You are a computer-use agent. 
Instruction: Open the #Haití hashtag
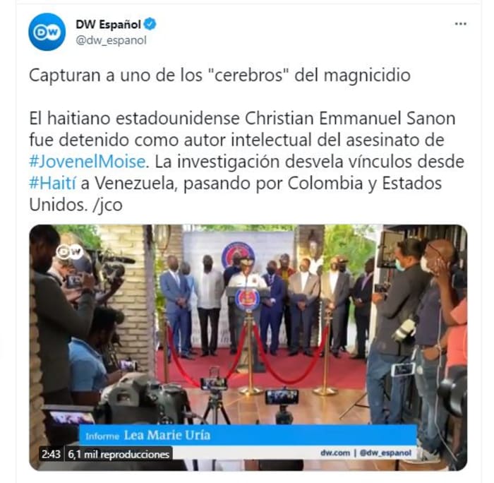(52, 183)
